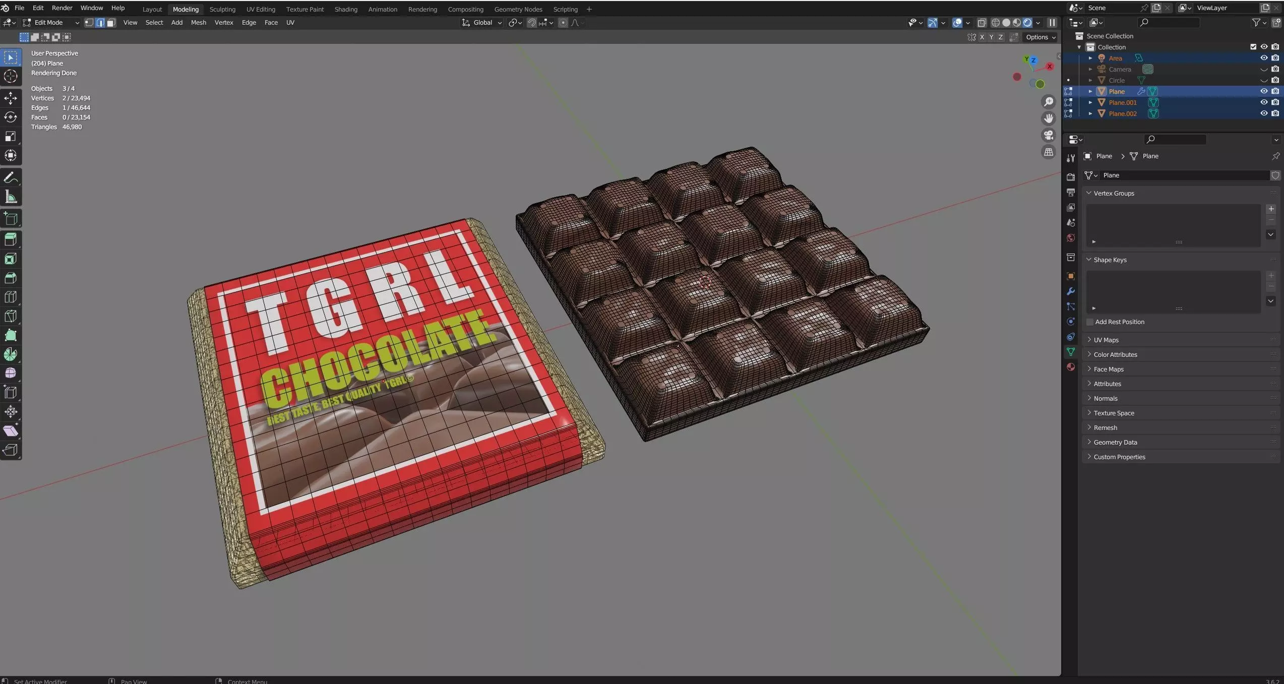Select the Transform tool
Image resolution: width=1284 pixels, height=684 pixels.
[11, 156]
